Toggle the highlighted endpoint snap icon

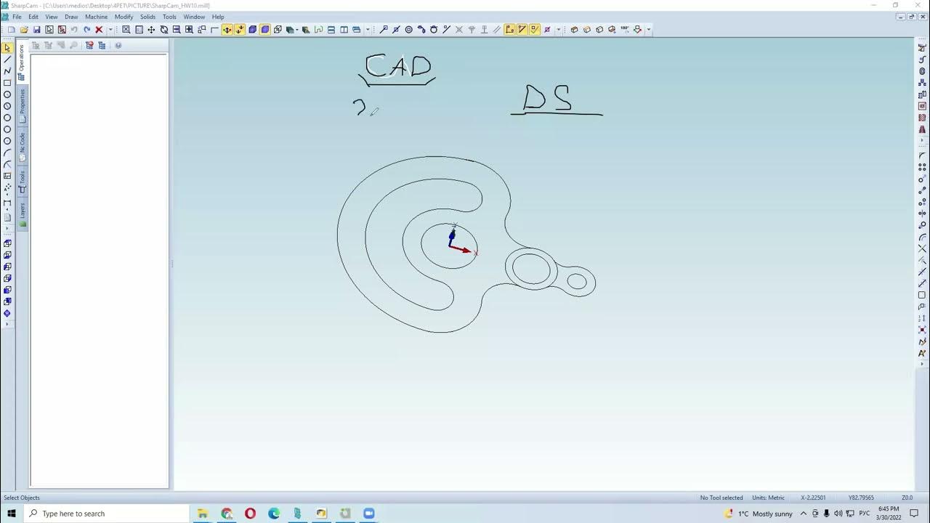point(510,30)
